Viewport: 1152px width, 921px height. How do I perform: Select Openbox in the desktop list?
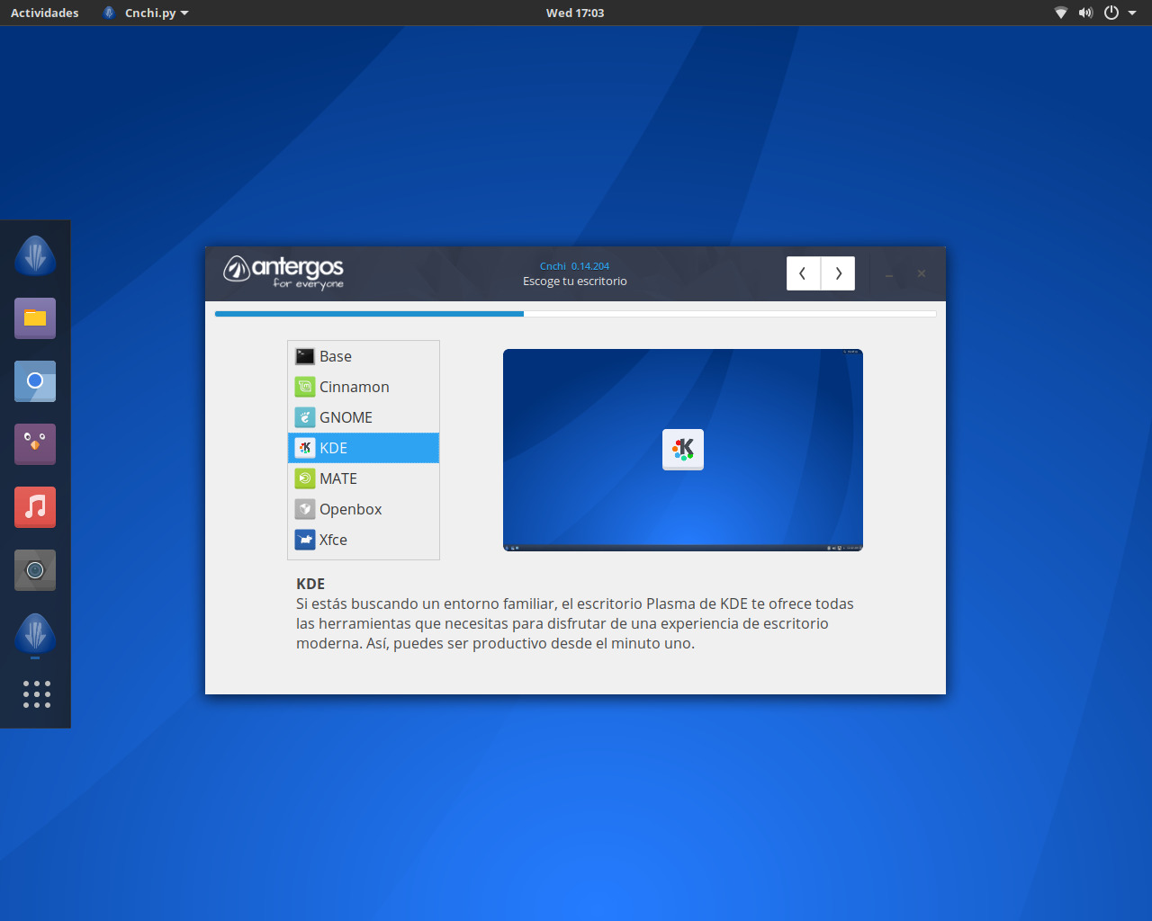tap(364, 509)
